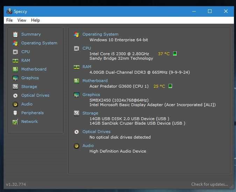Click the Graphics monitor icon in sidebar
Screen dimensions: 236x192
tap(15, 78)
